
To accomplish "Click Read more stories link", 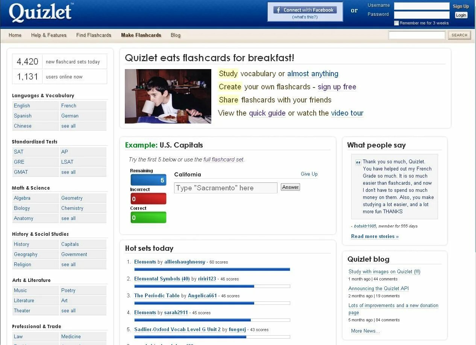I will tap(375, 237).
